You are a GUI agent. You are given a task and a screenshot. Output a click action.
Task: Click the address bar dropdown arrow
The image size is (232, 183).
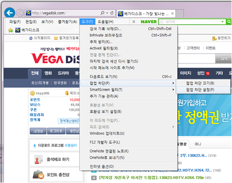pos(107,13)
